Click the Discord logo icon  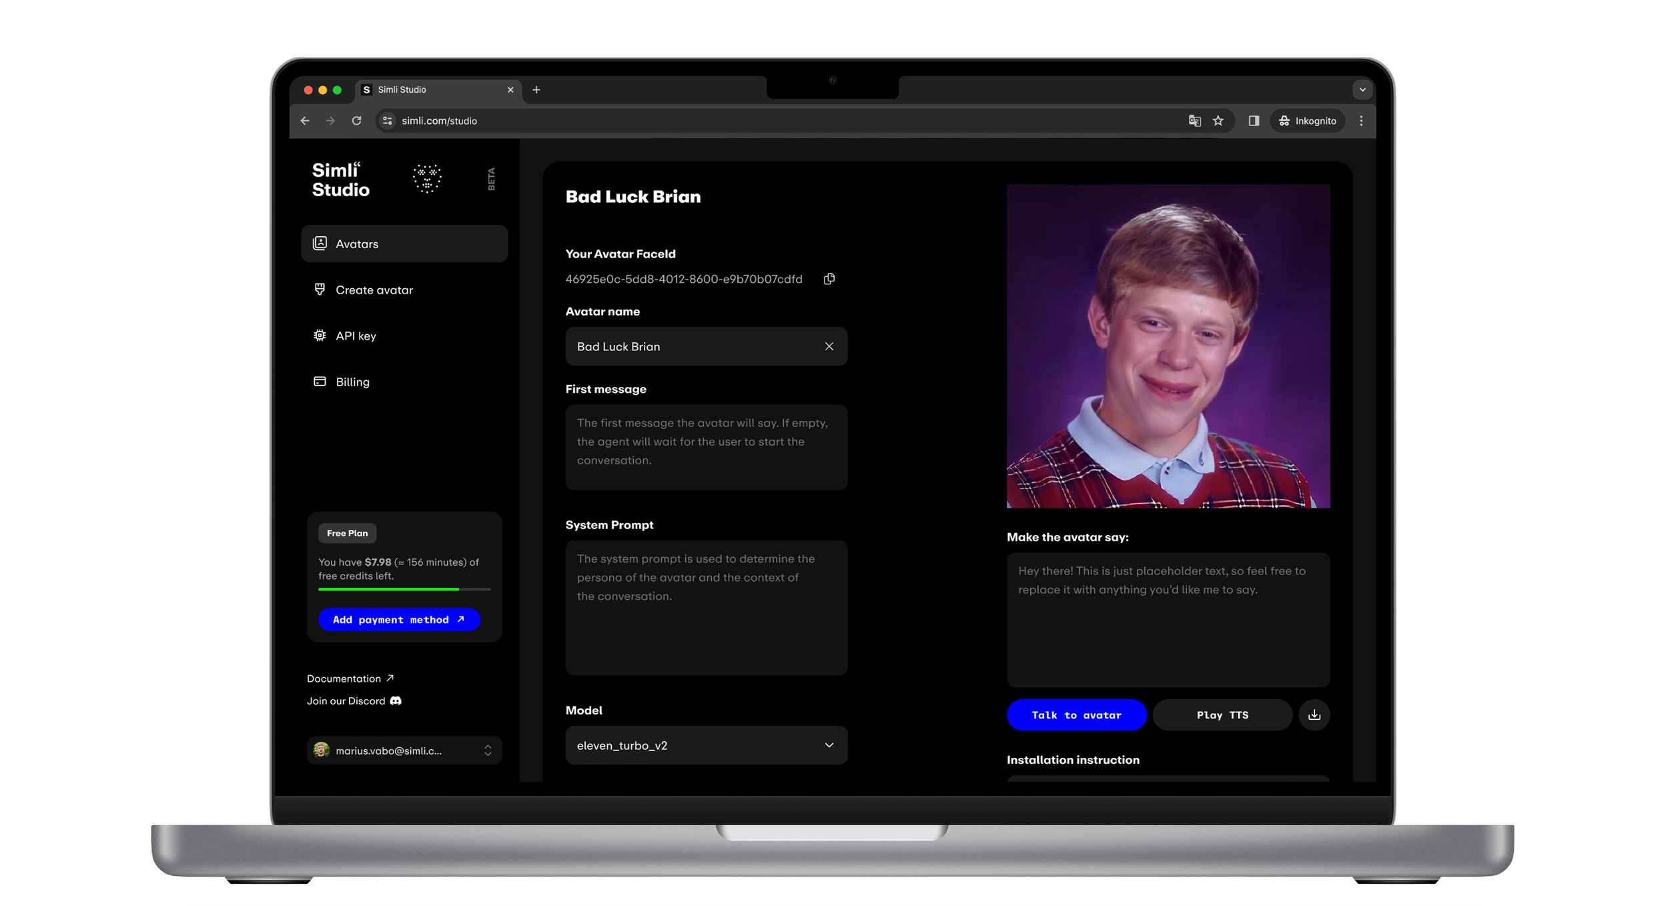[396, 701]
